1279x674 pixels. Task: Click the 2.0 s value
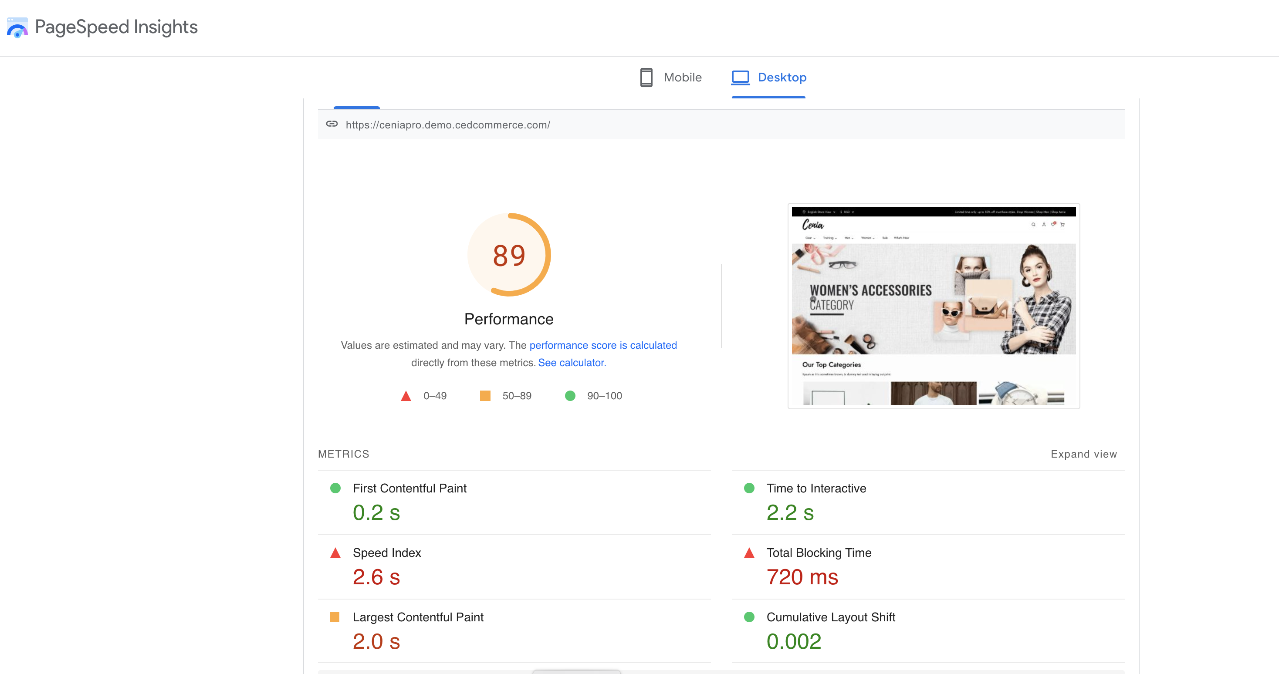click(376, 642)
